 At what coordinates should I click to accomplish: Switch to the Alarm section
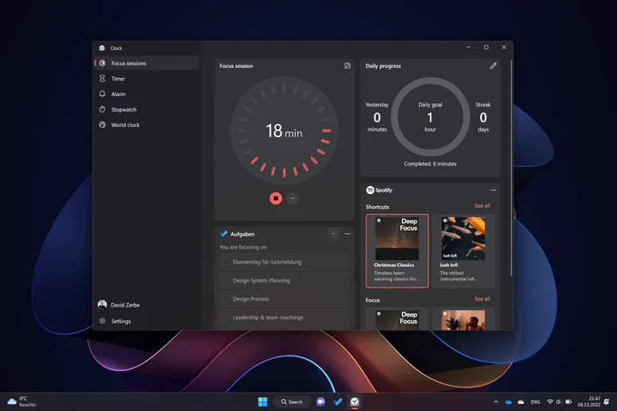coord(147,94)
